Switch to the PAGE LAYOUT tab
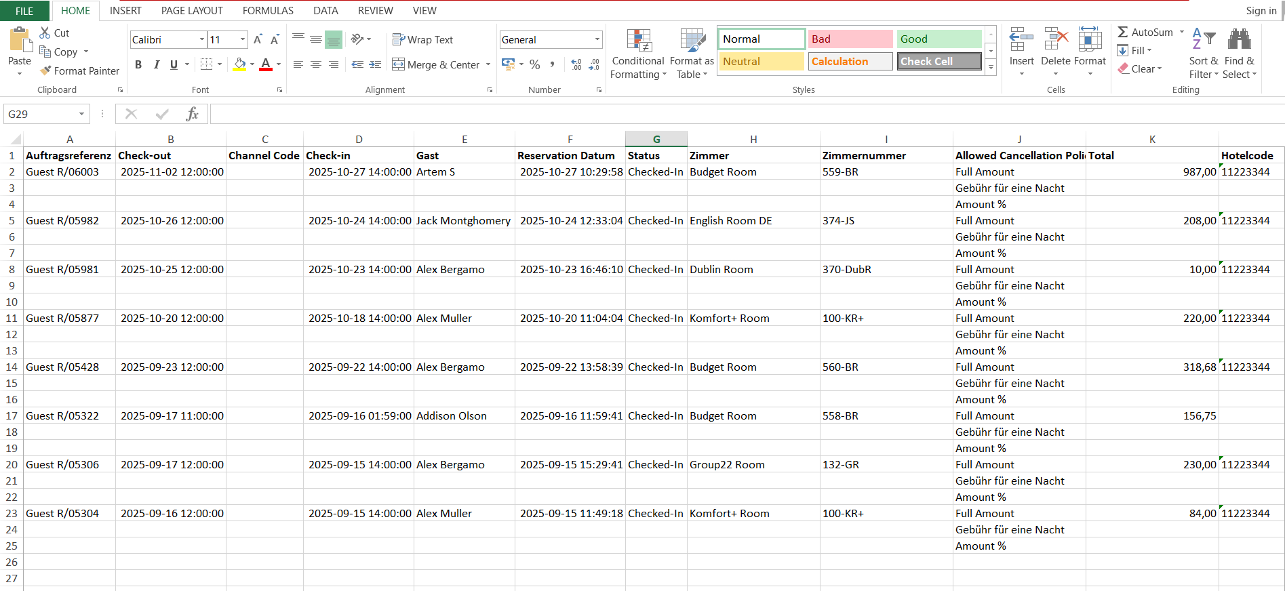1285x591 pixels. [192, 11]
